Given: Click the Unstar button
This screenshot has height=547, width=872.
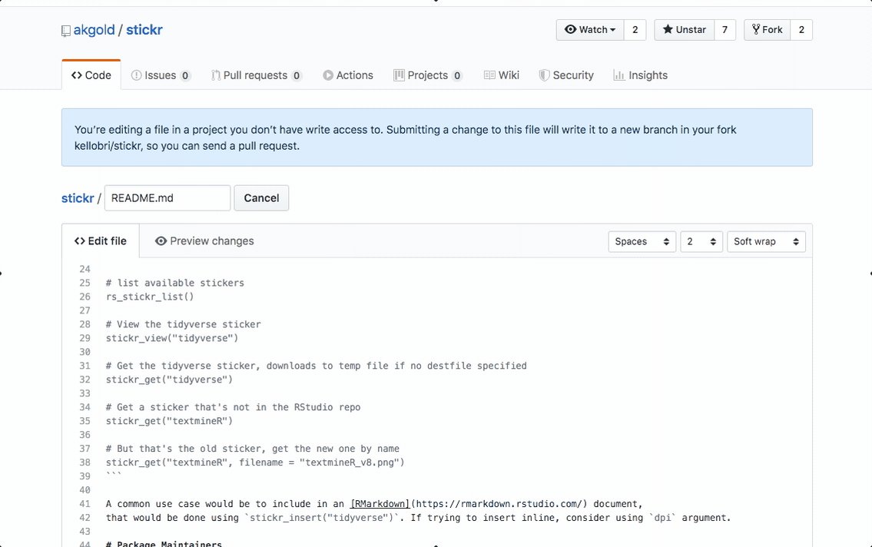Looking at the screenshot, I should [x=684, y=30].
